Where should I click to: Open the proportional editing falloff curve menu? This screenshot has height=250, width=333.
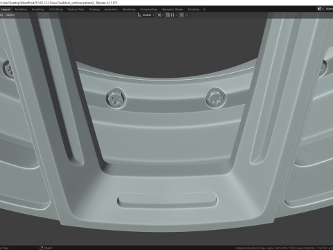(187, 15)
